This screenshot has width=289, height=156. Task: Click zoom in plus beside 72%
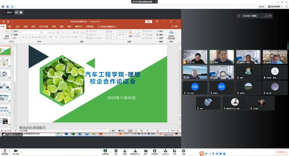pyautogui.click(x=168, y=131)
